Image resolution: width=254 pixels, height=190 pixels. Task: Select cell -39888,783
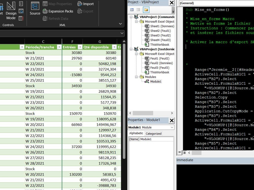[100, 185]
